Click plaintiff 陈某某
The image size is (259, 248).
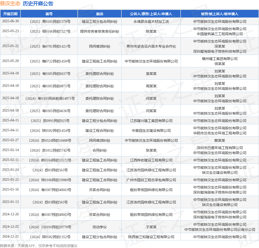(x=151, y=31)
